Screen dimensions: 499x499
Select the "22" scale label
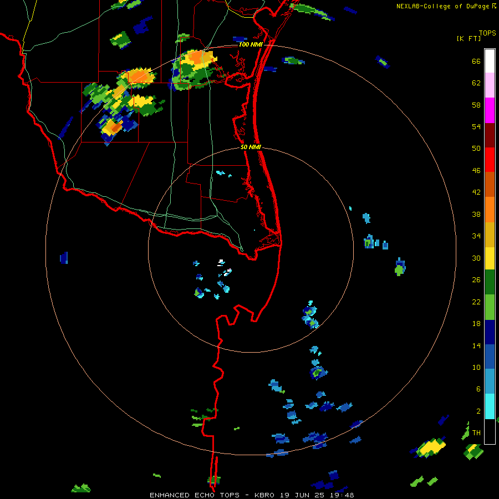pos(476,302)
